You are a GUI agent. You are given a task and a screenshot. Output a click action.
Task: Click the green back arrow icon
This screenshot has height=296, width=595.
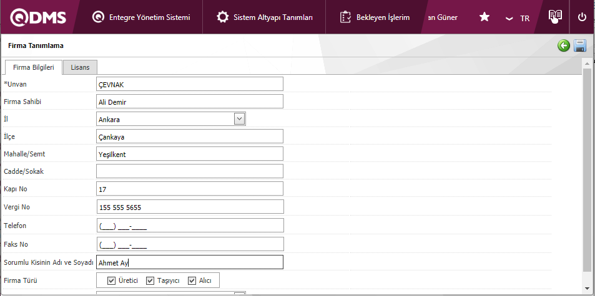coord(564,45)
